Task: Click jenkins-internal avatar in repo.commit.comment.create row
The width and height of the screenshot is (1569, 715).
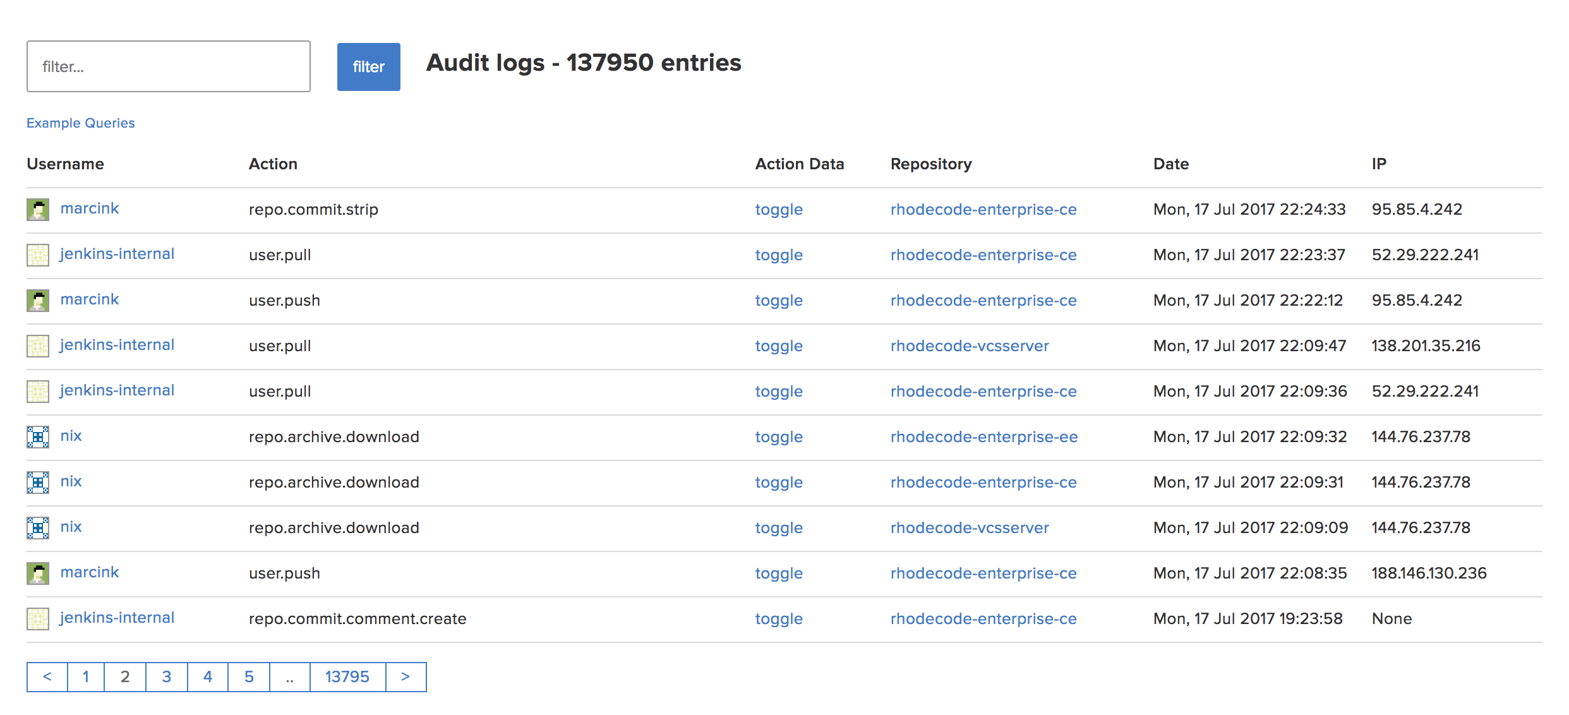Action: pos(38,619)
